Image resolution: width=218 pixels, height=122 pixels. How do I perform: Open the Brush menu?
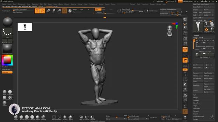point(10,4)
